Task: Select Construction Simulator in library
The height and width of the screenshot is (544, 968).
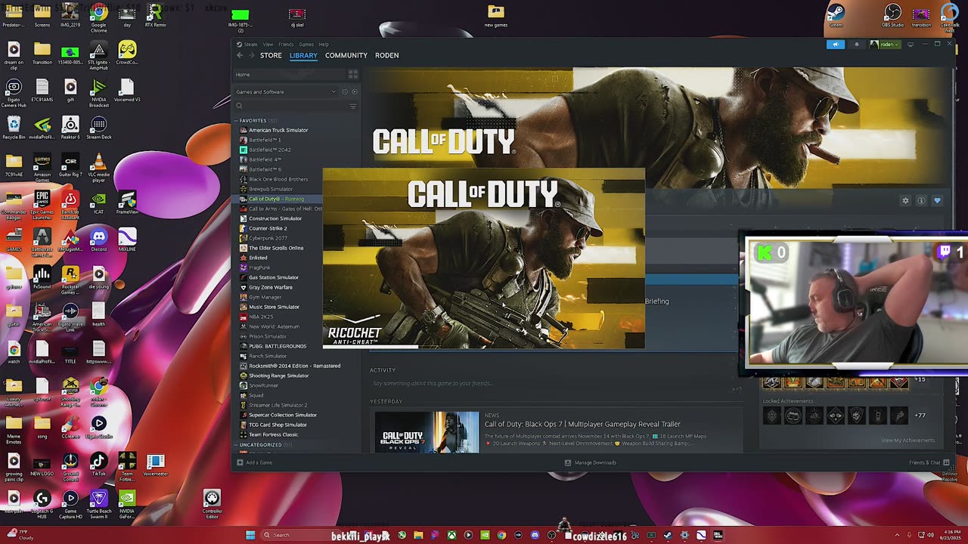Action: coord(275,218)
